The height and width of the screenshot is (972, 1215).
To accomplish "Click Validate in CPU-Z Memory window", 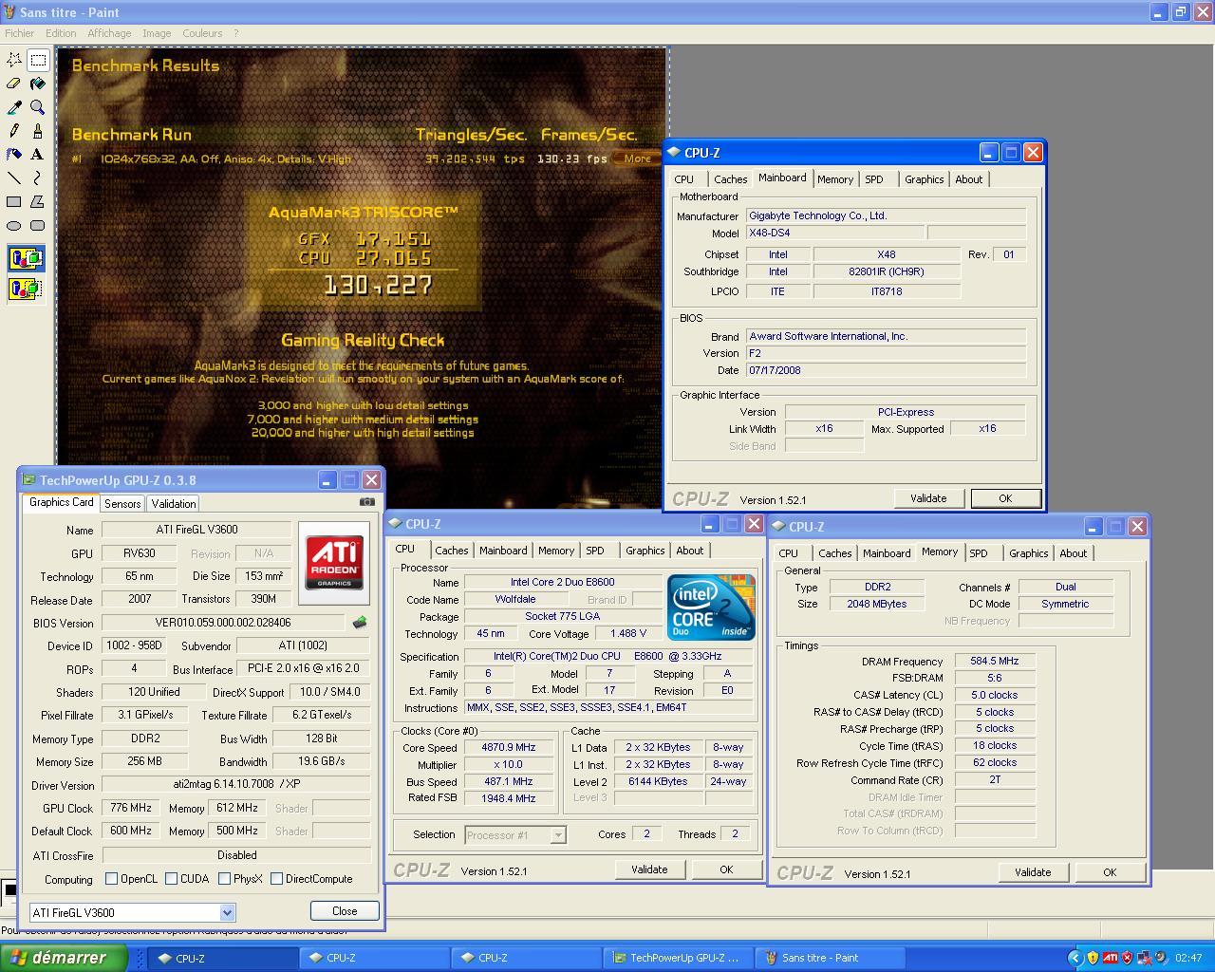I will [x=1033, y=872].
